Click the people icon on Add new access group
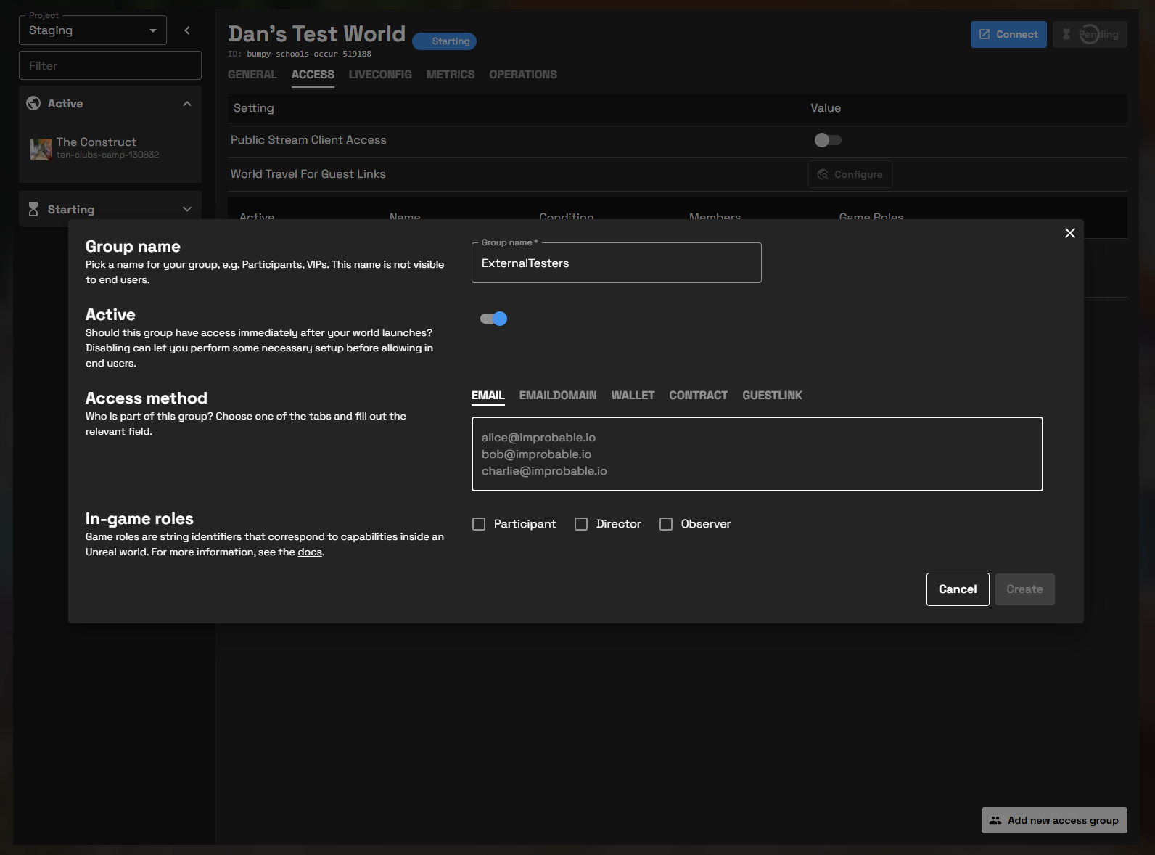The image size is (1155, 855). point(995,820)
